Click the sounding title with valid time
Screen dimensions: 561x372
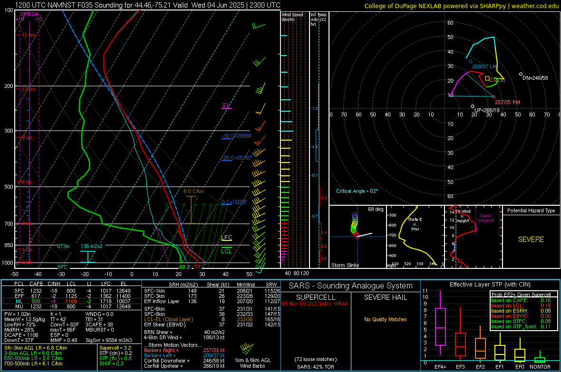pyautogui.click(x=148, y=5)
